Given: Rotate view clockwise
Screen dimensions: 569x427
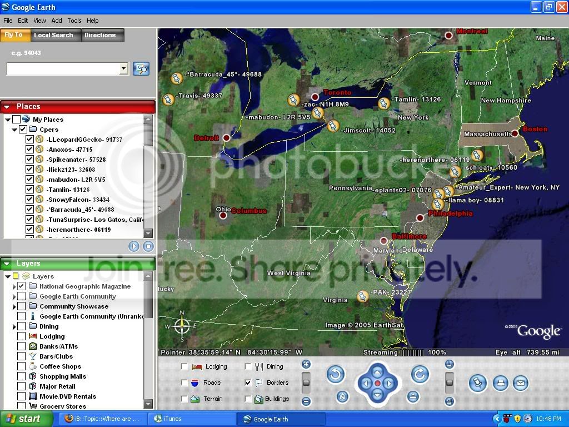Looking at the screenshot, I should tap(420, 374).
